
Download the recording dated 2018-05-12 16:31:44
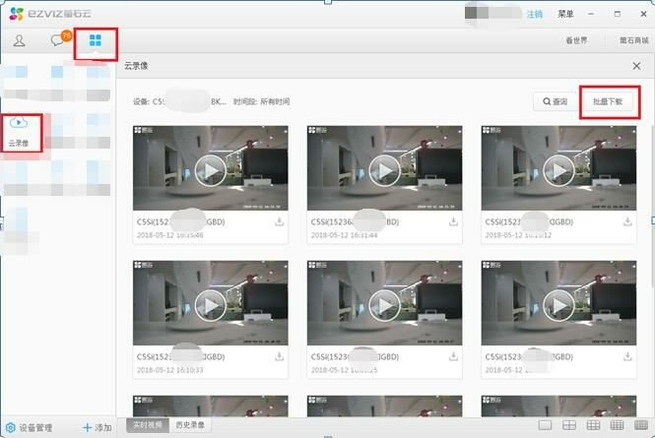[x=453, y=221]
